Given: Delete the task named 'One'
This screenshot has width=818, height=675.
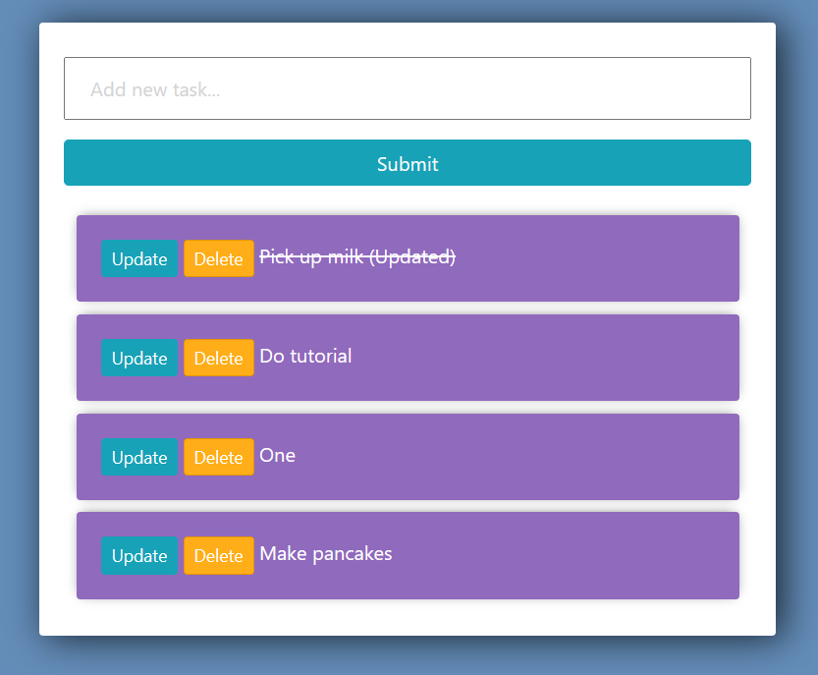Looking at the screenshot, I should coord(218,457).
